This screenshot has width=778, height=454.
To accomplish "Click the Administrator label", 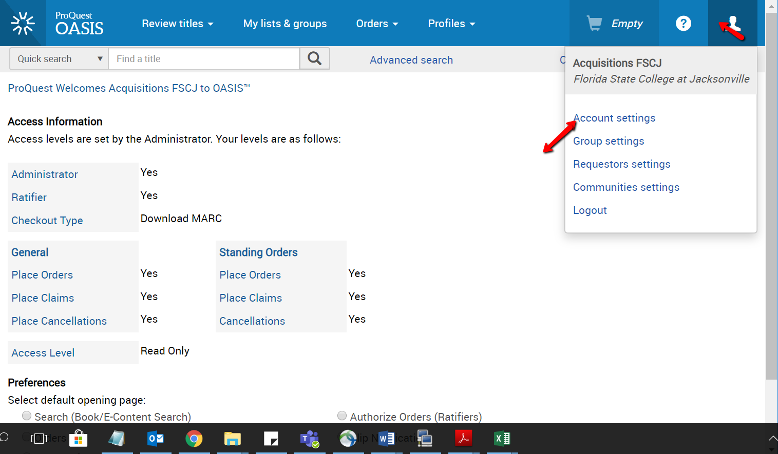I will pos(45,174).
